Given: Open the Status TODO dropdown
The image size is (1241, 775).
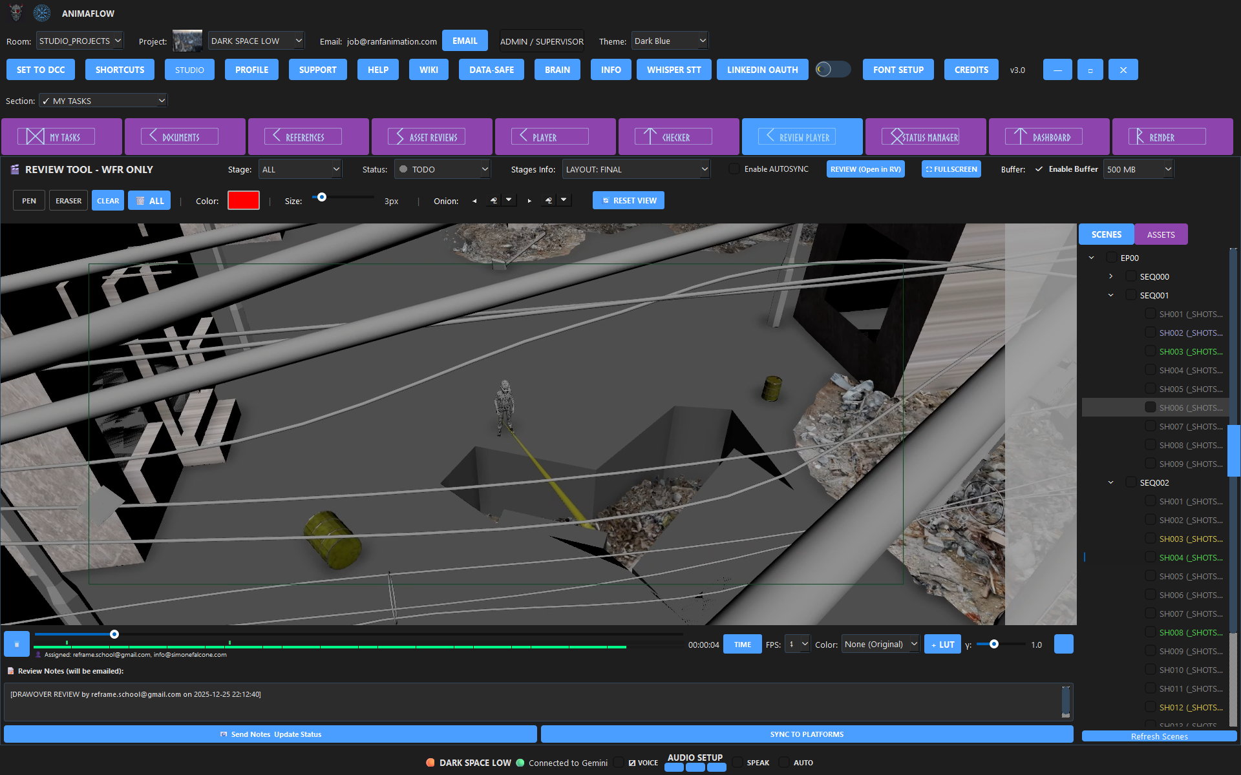Looking at the screenshot, I should click(443, 169).
